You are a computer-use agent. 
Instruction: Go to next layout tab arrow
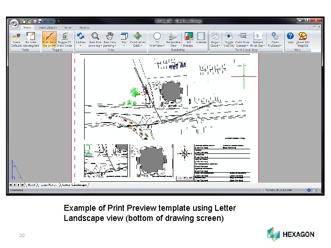tap(18, 185)
